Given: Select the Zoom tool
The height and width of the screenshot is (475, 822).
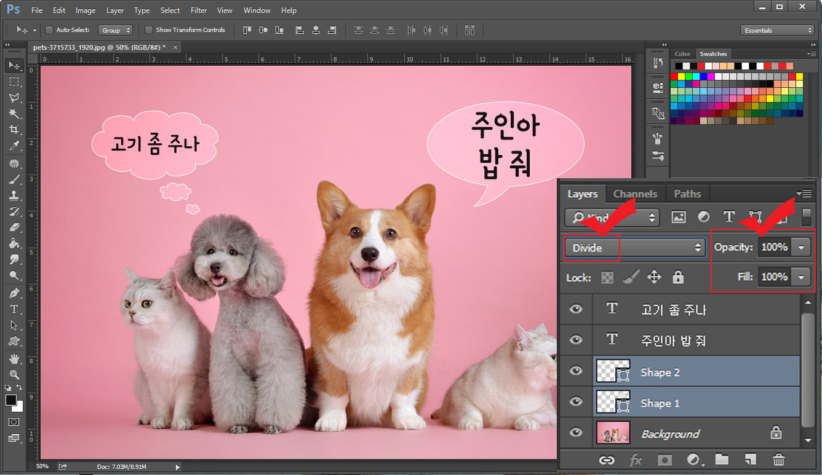Looking at the screenshot, I should click(x=14, y=375).
